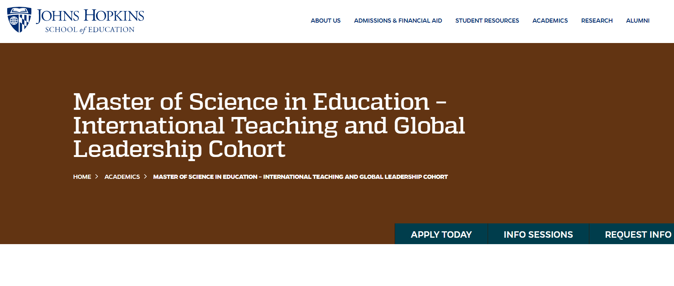Open the Academics navigation menu
Screen dimensions: 674x286
550,21
